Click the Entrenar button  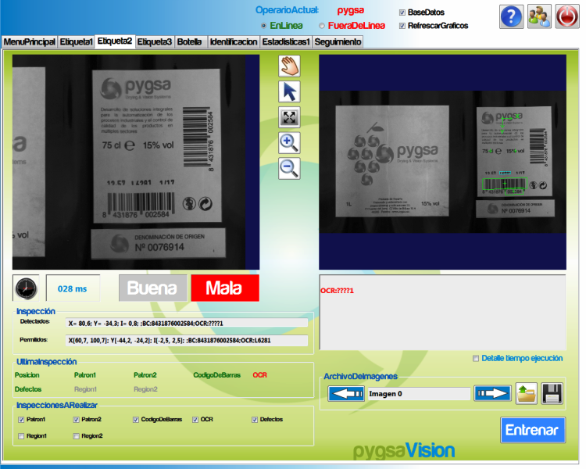click(532, 430)
